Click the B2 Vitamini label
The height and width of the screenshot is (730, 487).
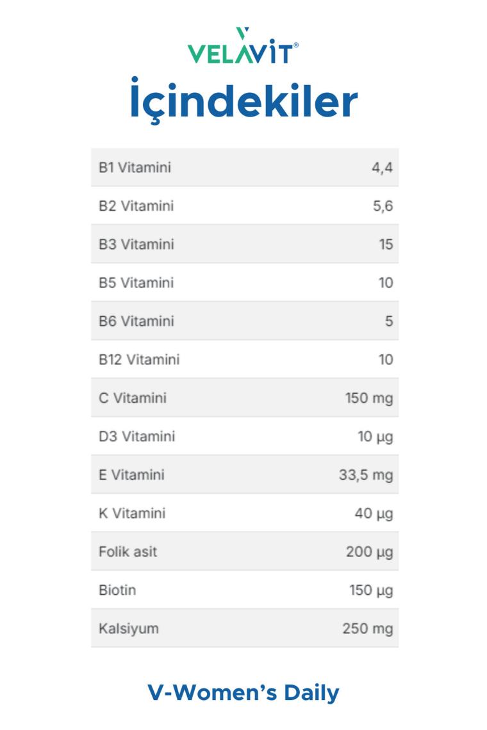click(x=136, y=206)
